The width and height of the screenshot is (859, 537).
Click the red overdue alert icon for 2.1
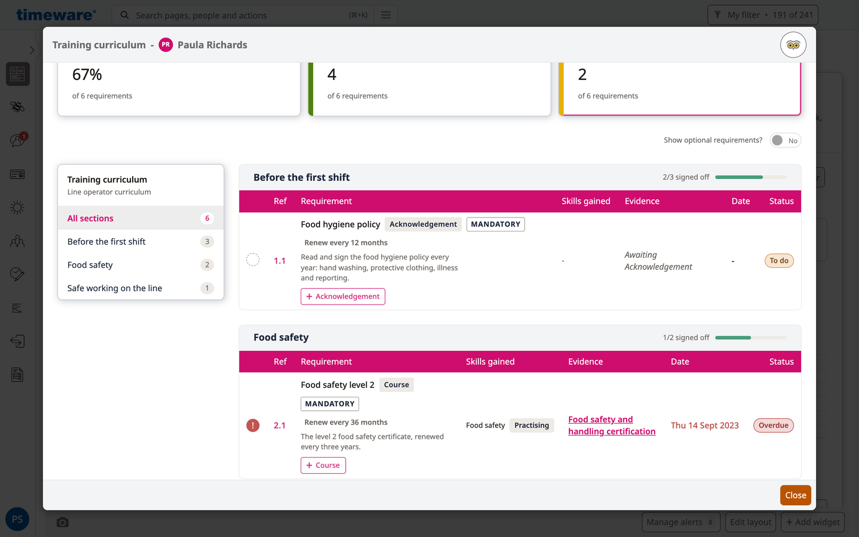[253, 425]
